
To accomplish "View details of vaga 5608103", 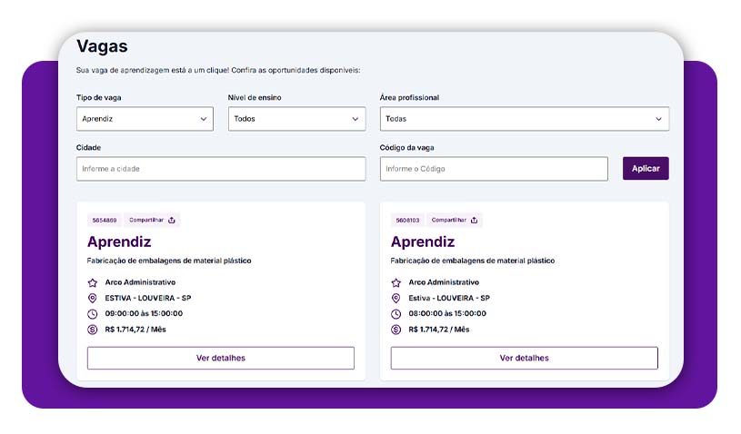I will tap(524, 358).
